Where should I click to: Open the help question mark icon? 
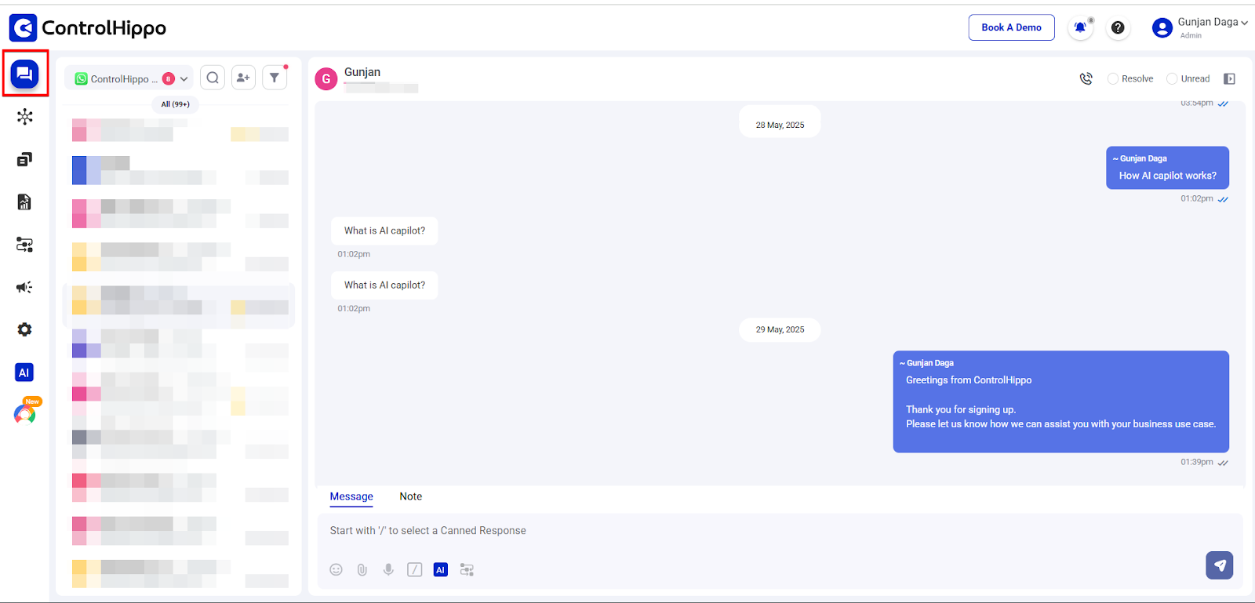tap(1118, 27)
